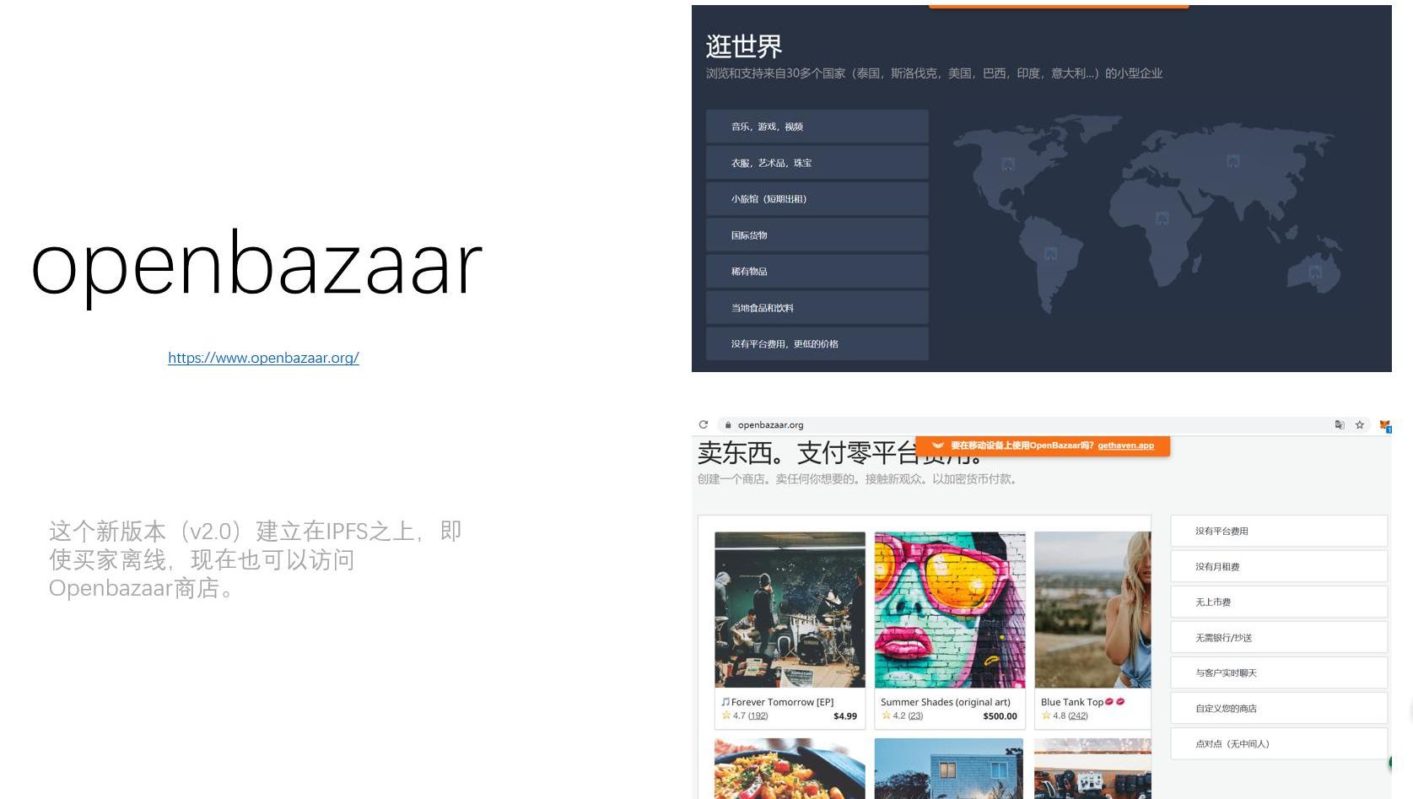The image size is (1413, 799).
Task: Open the https://www.openbazaar.org/ hyperlink
Action: (263, 358)
